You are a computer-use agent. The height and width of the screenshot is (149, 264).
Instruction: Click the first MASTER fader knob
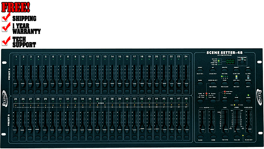[x=202, y=129]
